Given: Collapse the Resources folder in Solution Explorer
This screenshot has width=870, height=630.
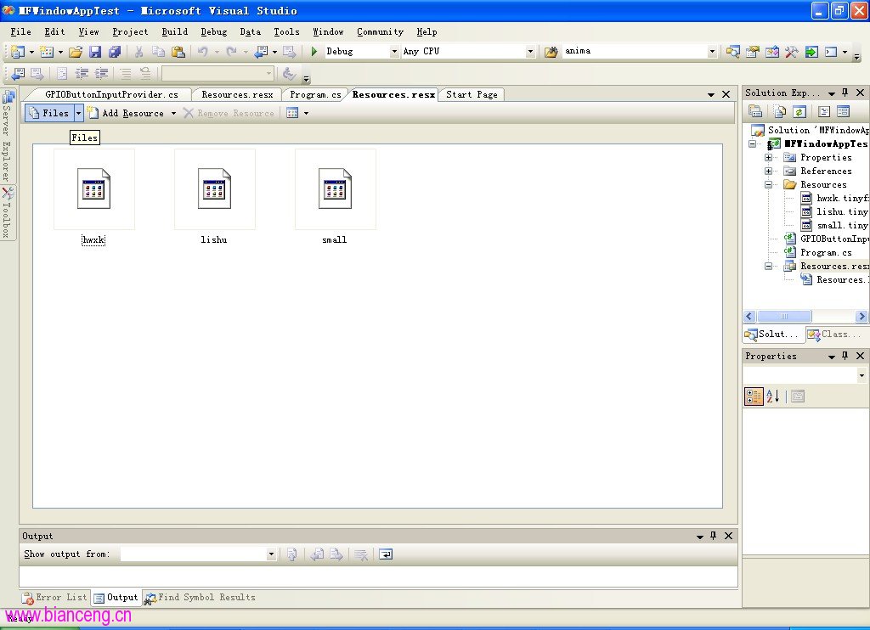Looking at the screenshot, I should pos(768,185).
